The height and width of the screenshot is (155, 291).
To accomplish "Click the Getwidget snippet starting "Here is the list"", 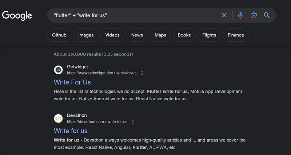I will pyautogui.click(x=148, y=95).
